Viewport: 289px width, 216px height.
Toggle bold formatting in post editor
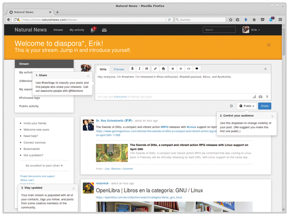pyautogui.click(x=132, y=69)
